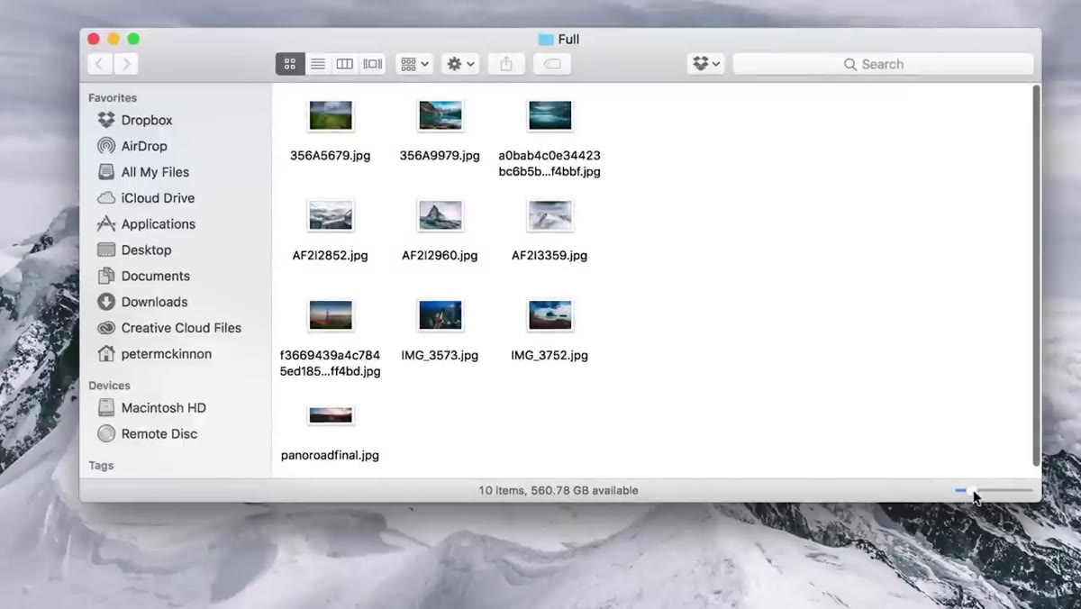This screenshot has width=1081, height=609.
Task: Select the AF2I3359.jpg thumbnail
Action: [550, 215]
